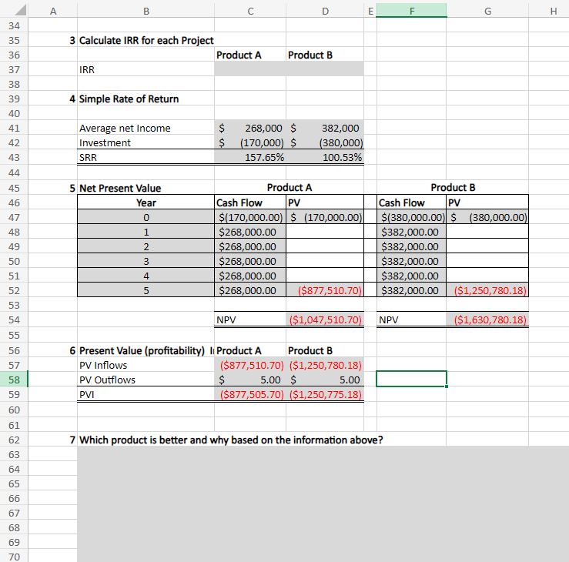
Task: Select row 58 header
Action: 14,380
